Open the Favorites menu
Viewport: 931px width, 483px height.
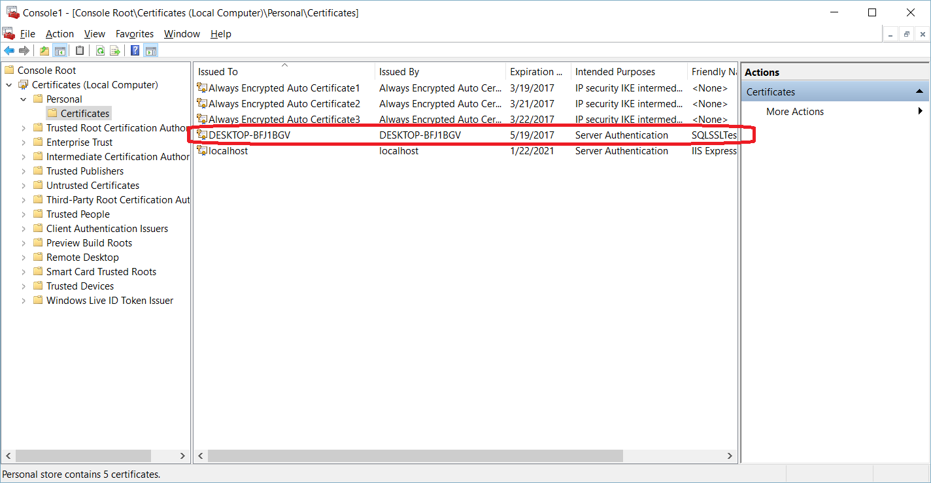[134, 34]
